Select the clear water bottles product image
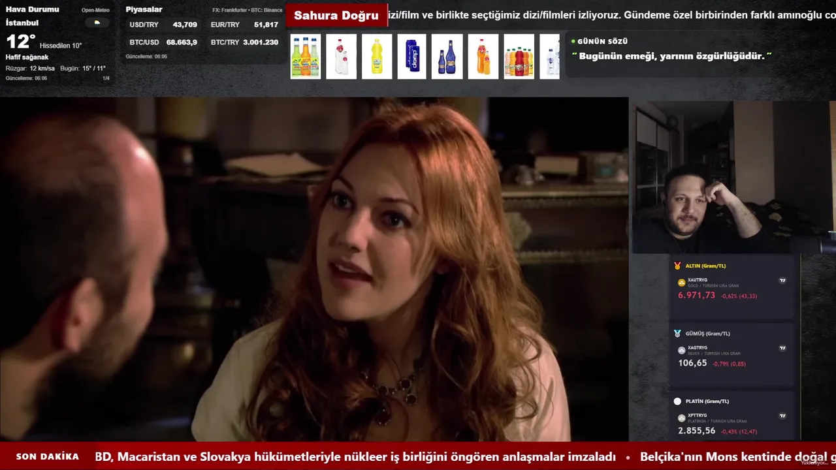Screen dimensions: 836x470 pos(342,57)
